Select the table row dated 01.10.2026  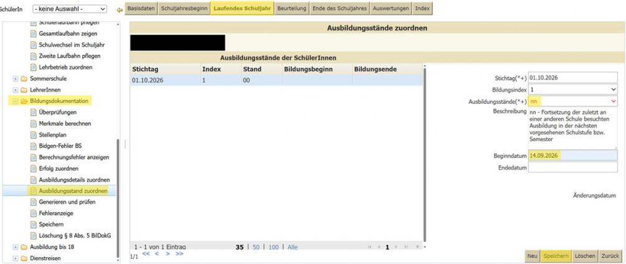[276, 80]
